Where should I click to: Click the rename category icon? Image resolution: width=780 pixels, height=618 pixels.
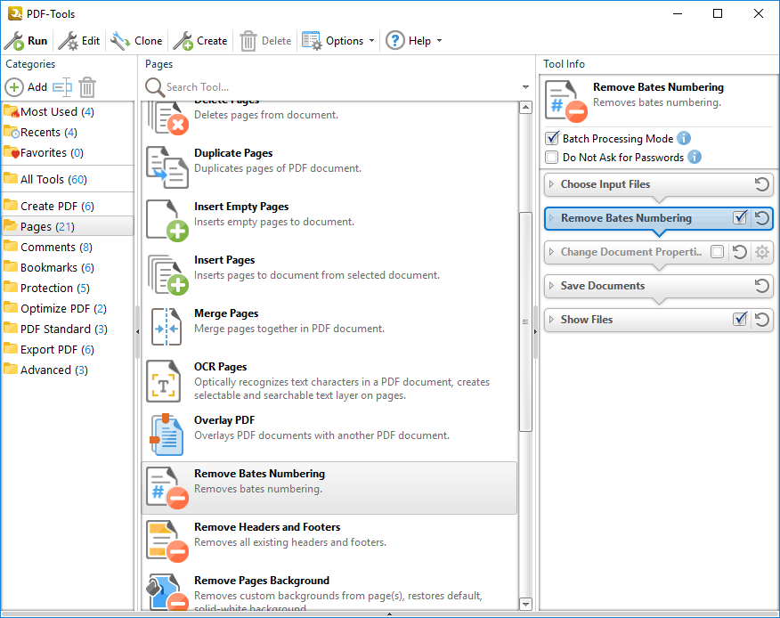(x=62, y=87)
